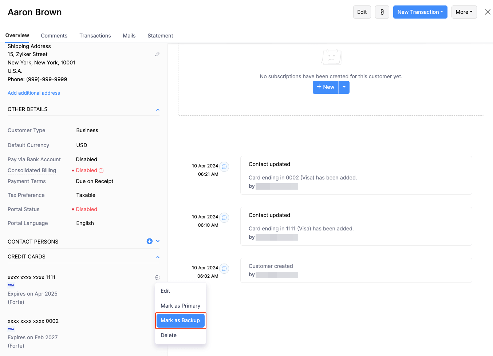Screen dimensions: 493x356
Task: Switch to the Transactions tab
Action: point(95,36)
